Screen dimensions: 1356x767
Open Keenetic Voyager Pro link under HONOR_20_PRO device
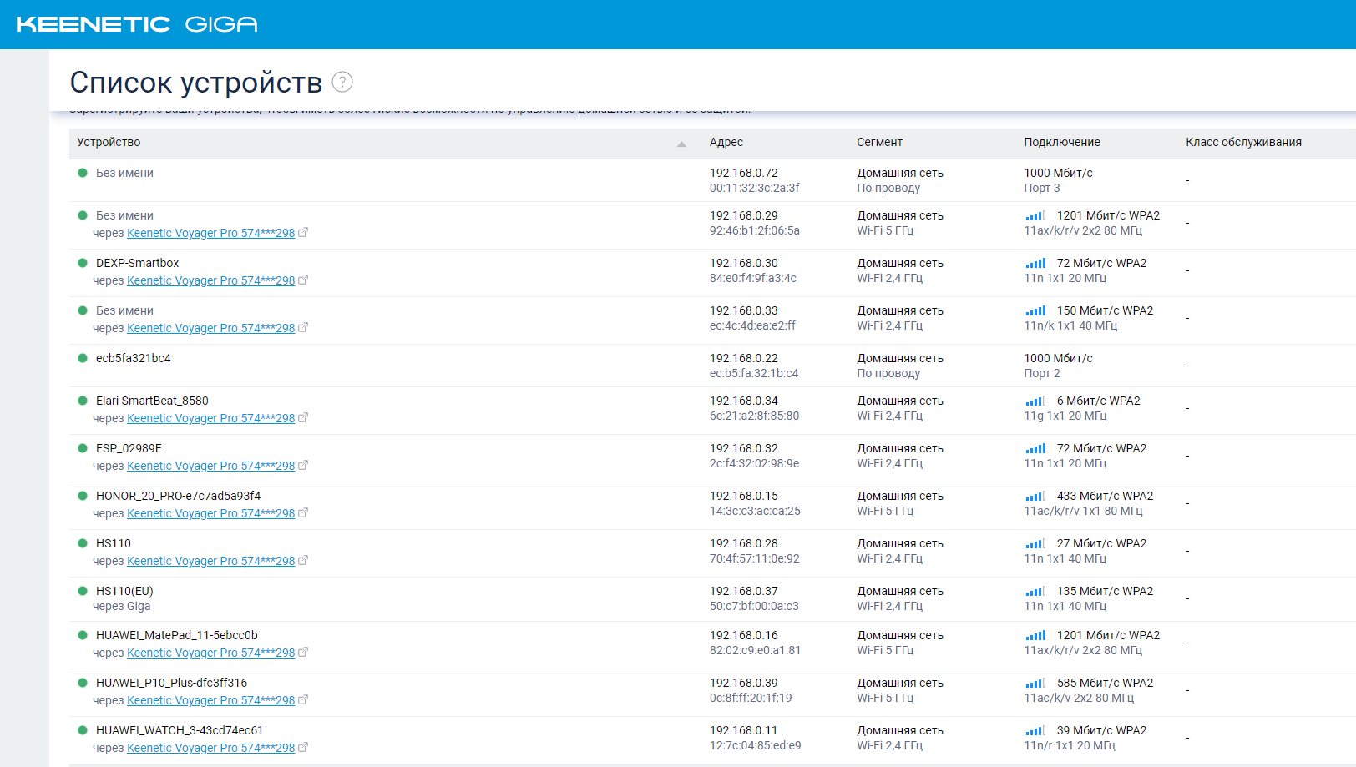coord(210,513)
